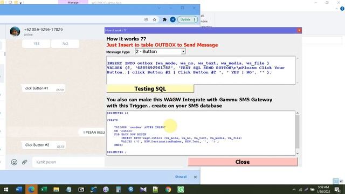Bookmark this page with the star icon
Screen dimensions: 345x194
155,19
